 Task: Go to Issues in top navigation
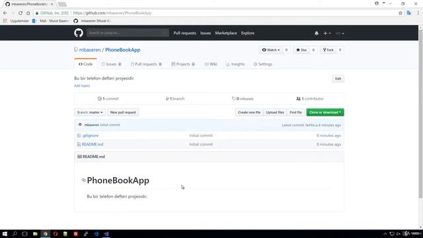coord(206,33)
